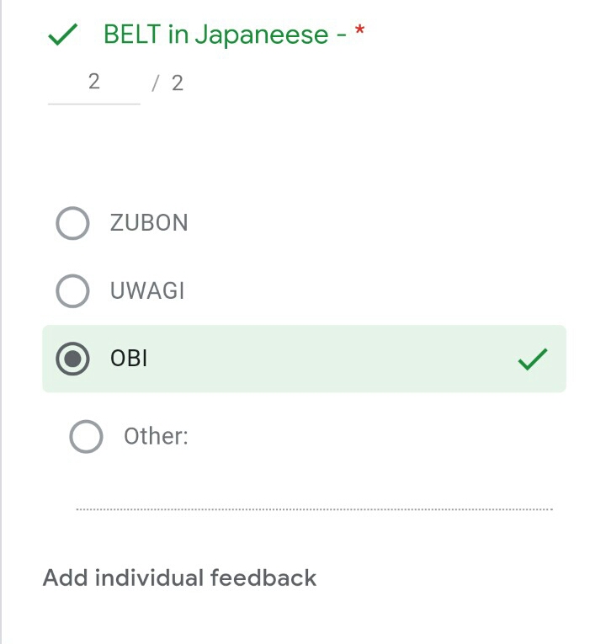Focus the awarded score field showing 2
The image size is (606, 644).
93,82
